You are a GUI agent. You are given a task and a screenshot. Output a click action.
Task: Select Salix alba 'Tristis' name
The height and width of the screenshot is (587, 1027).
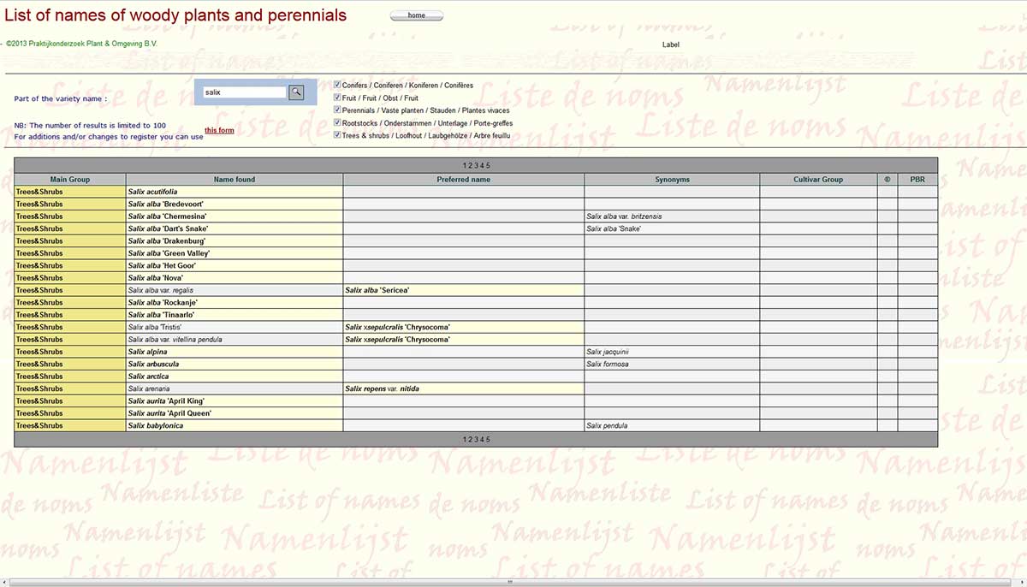click(x=155, y=327)
